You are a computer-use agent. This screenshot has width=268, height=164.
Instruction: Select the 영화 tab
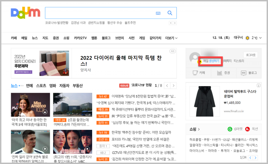[53, 85]
